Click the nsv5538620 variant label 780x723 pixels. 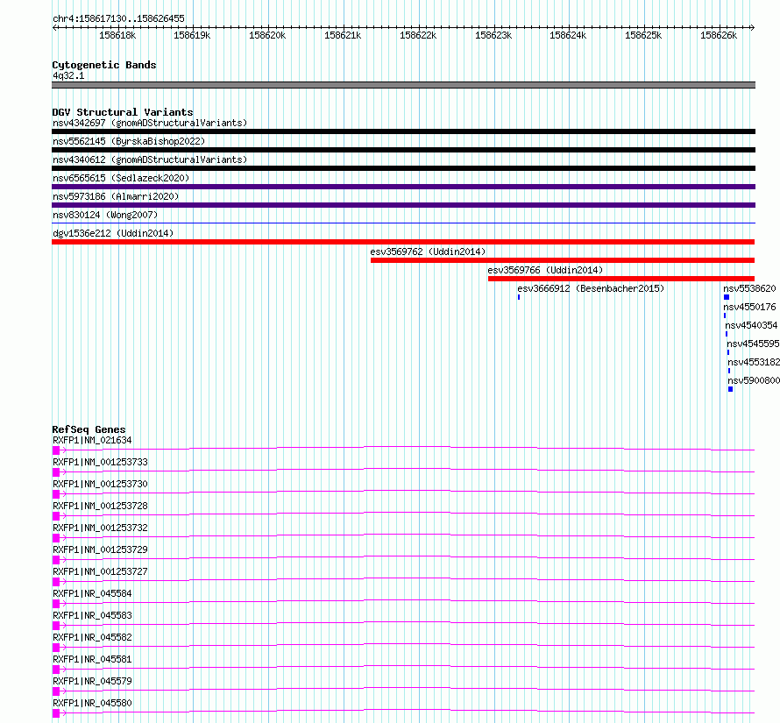coord(749,288)
